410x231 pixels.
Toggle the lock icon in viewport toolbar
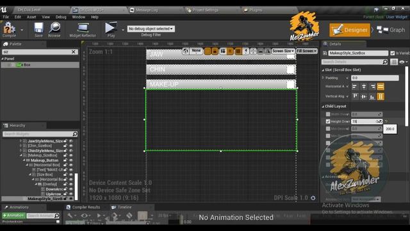tap(215, 51)
